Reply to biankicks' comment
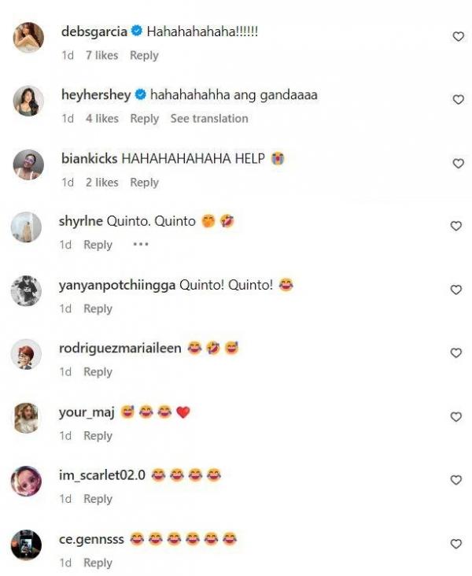The width and height of the screenshot is (472, 576). 144,183
